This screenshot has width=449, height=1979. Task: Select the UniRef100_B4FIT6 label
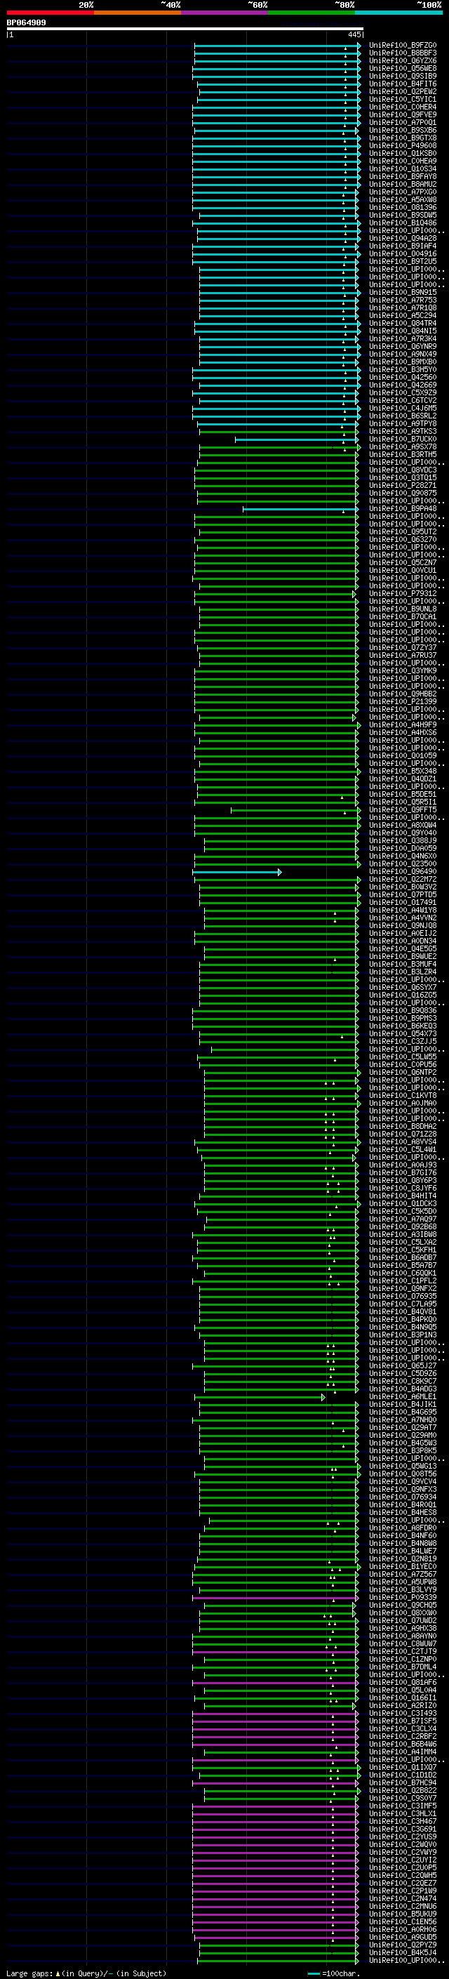(x=403, y=84)
